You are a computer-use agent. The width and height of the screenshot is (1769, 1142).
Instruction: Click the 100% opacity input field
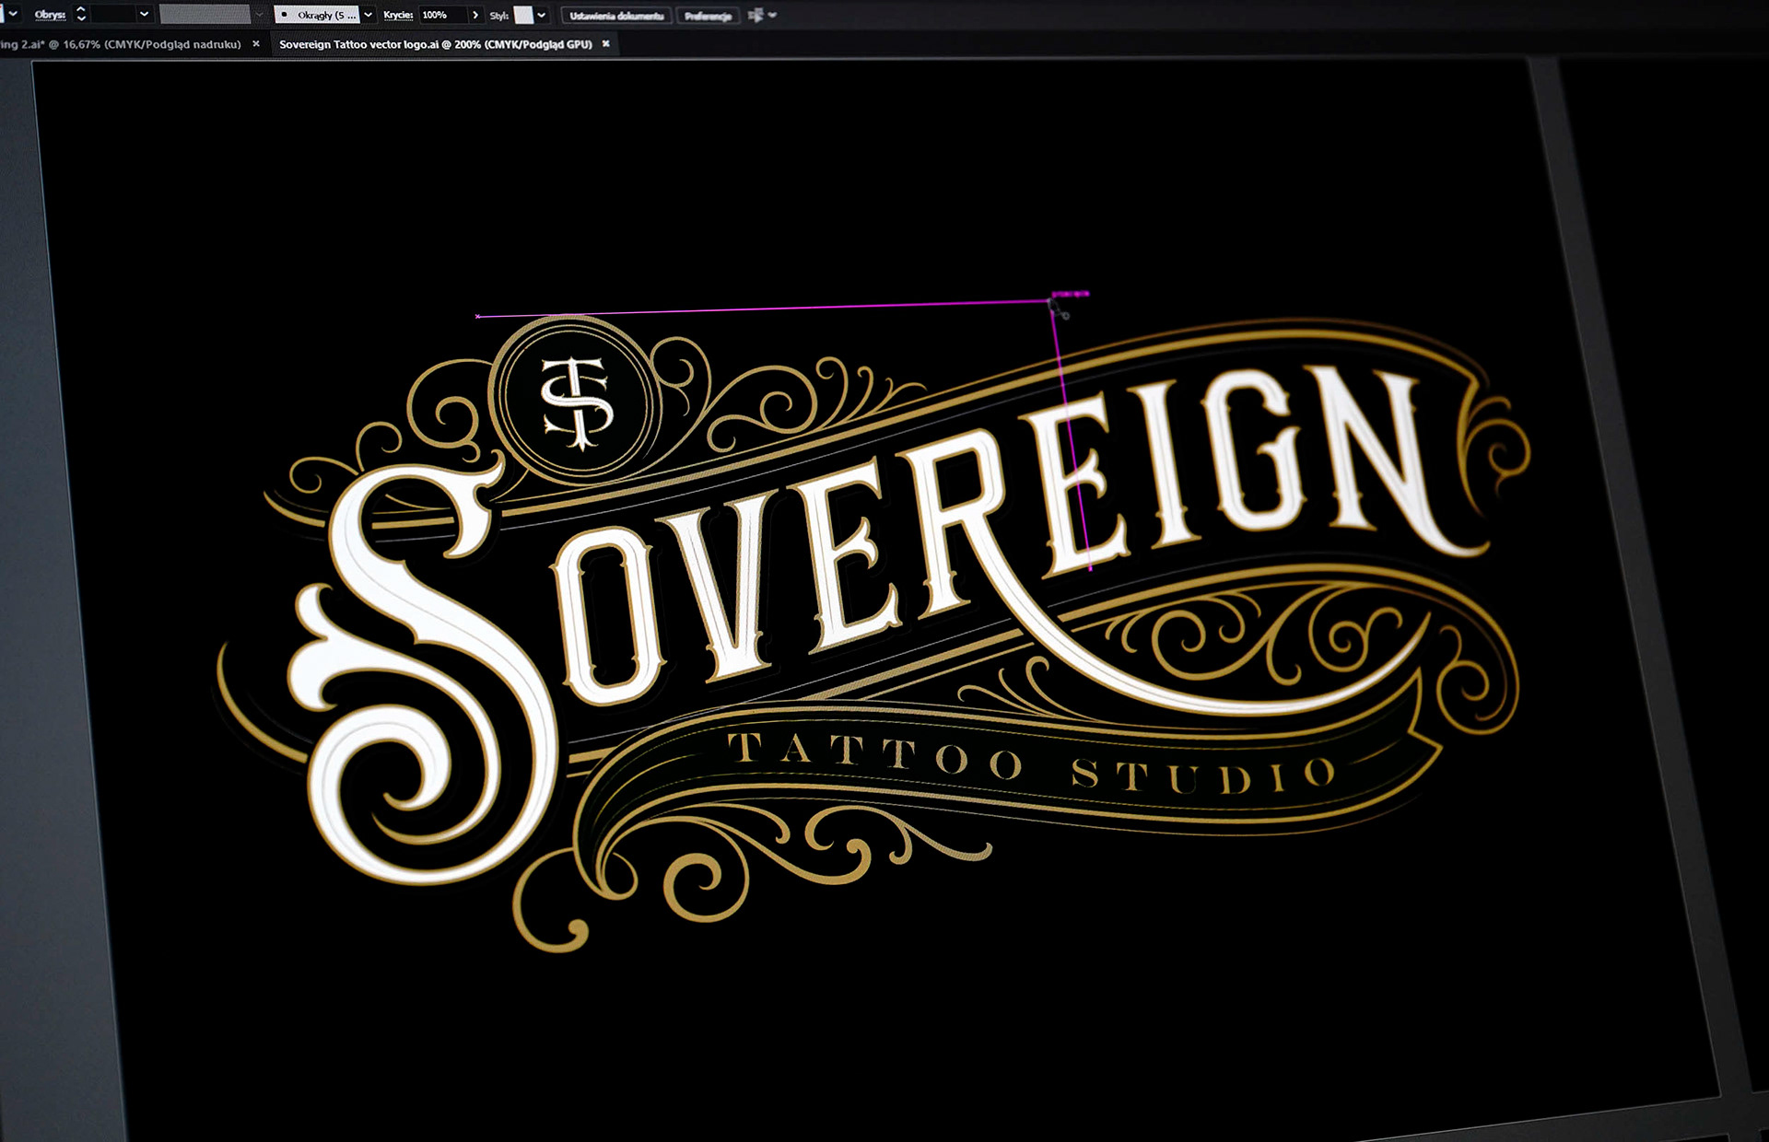pyautogui.click(x=442, y=15)
